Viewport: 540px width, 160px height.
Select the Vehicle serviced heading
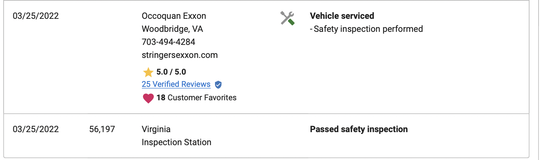click(x=342, y=16)
